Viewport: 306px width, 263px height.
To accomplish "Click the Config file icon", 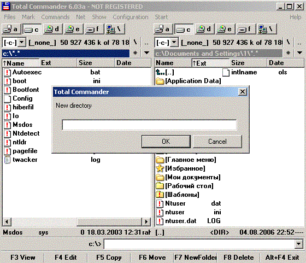I will (7, 98).
